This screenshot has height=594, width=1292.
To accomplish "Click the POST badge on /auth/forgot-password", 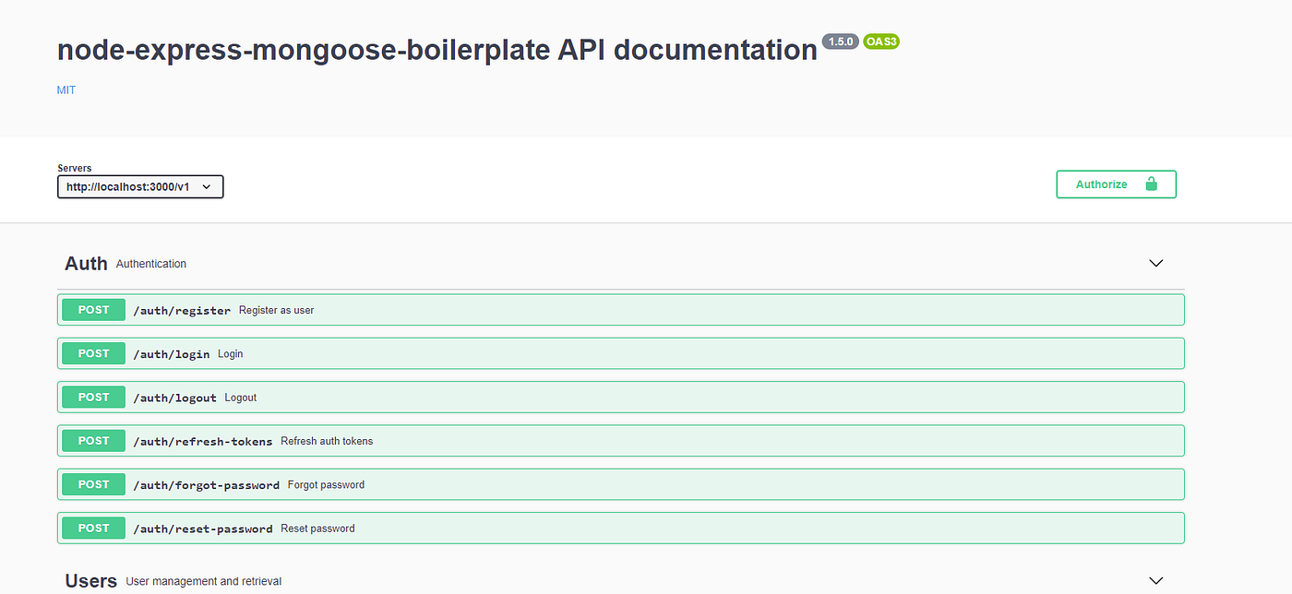I will tap(92, 483).
